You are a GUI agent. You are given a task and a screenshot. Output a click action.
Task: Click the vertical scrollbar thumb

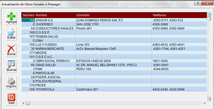point(209,19)
